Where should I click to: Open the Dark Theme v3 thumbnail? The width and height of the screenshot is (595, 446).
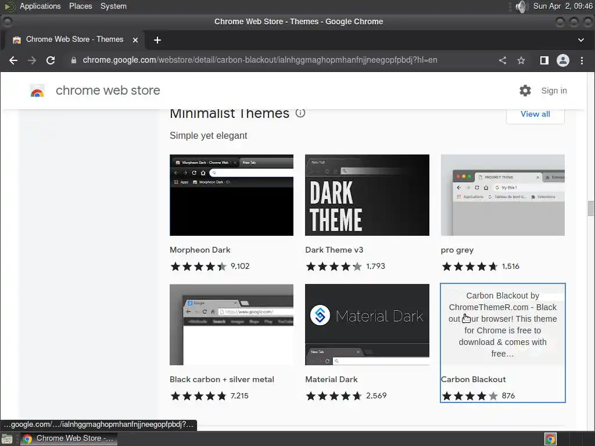point(367,195)
